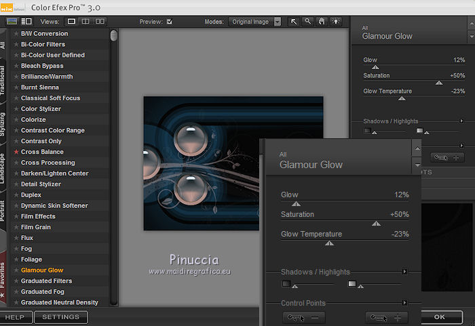Viewport: 475px width, 326px height.
Task: Select the zoom magnifier tool
Action: pos(307,22)
